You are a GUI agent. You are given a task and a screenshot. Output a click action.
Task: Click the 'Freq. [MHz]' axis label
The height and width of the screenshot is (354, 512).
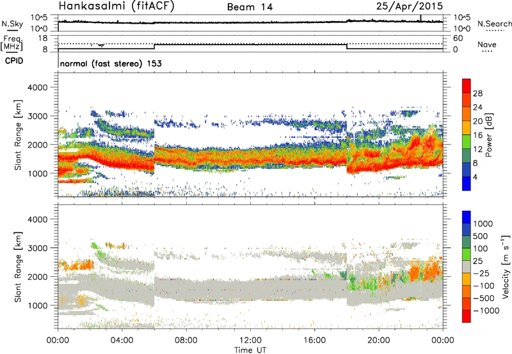coord(12,43)
